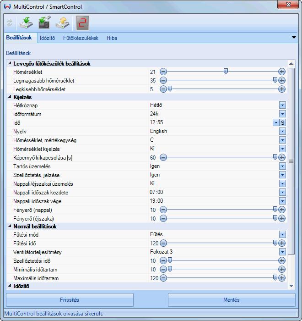The width and height of the screenshot is (302, 321).
Task: Switch to the Hiba tab
Action: coord(112,38)
